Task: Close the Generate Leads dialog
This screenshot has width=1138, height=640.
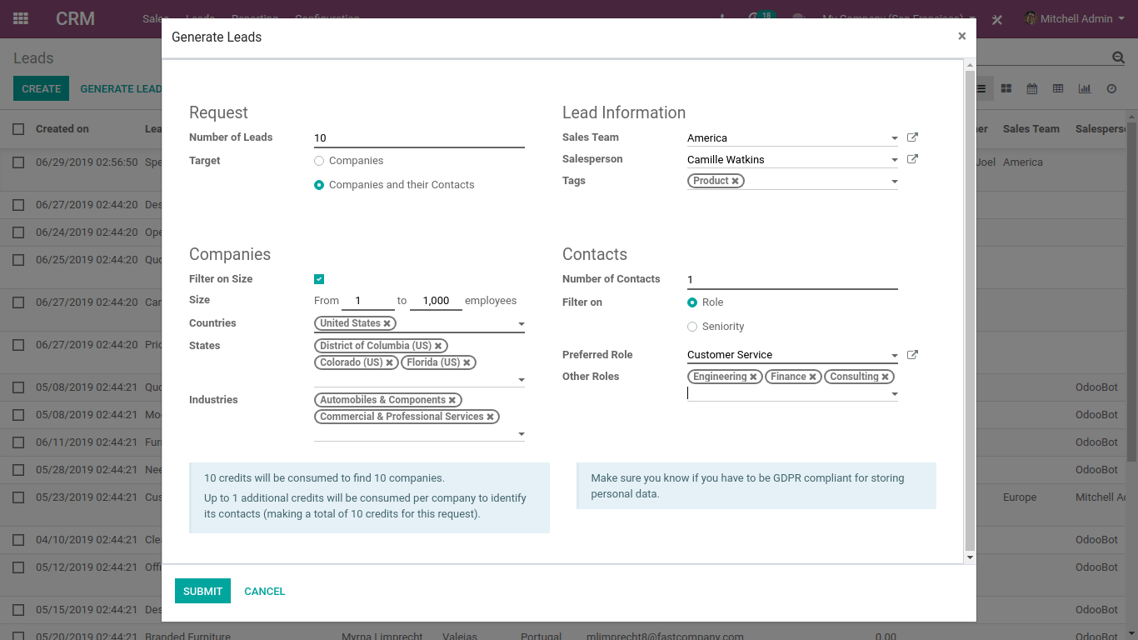Action: click(x=961, y=36)
